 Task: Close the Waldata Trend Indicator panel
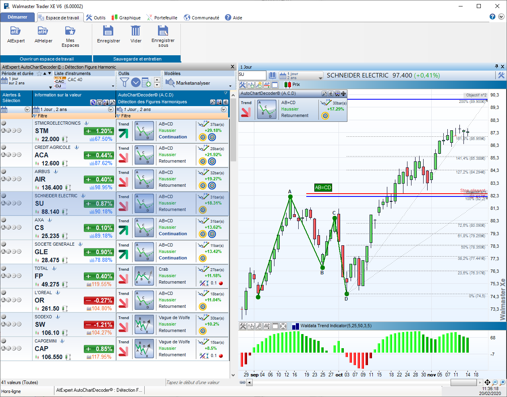click(283, 326)
